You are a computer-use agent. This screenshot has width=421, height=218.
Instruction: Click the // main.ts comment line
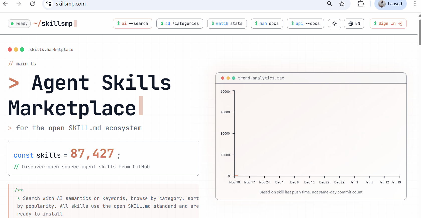coord(22,64)
